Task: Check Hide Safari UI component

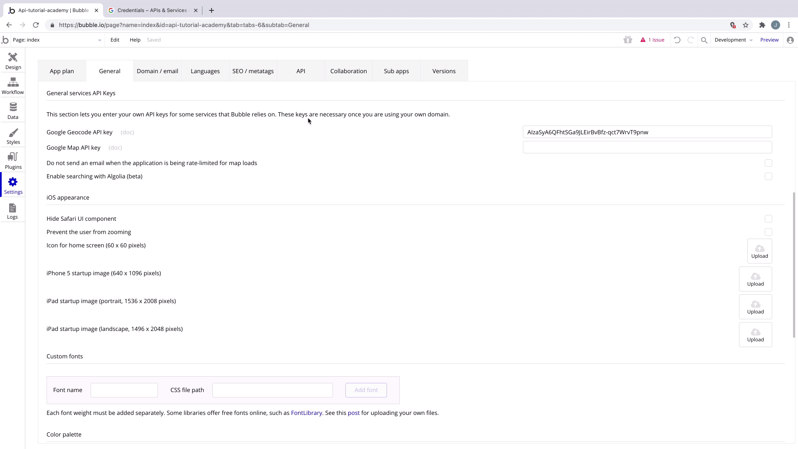Action: [768, 219]
